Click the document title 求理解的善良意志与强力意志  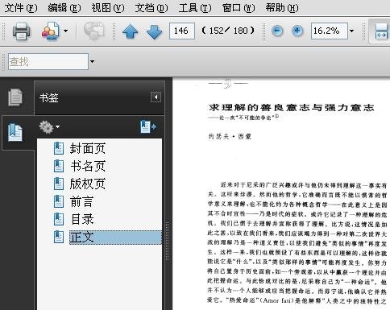[291, 108]
